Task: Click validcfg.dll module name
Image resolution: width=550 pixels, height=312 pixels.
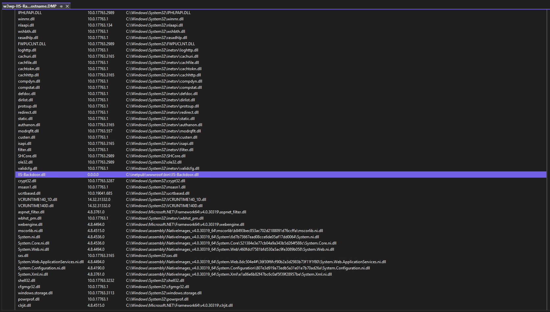Action: pos(28,168)
